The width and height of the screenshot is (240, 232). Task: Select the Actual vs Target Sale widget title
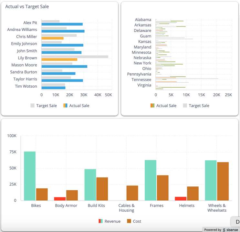(27, 6)
